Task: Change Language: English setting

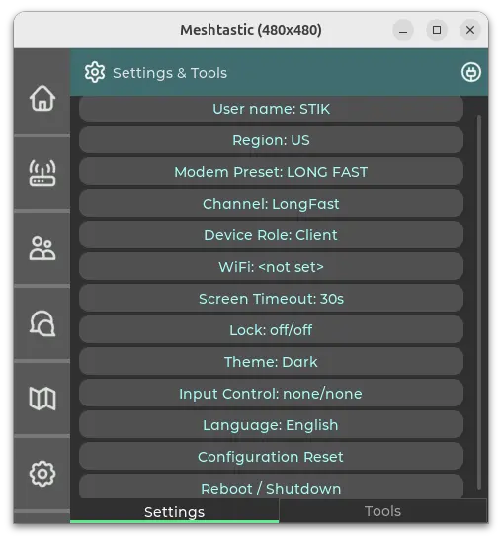Action: click(271, 425)
